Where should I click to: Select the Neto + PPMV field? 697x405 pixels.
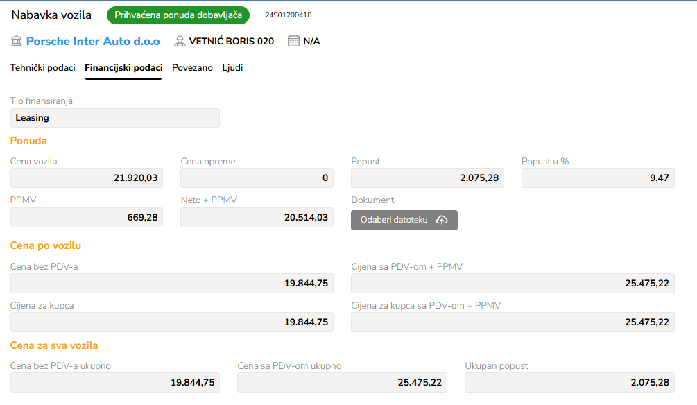(x=257, y=217)
